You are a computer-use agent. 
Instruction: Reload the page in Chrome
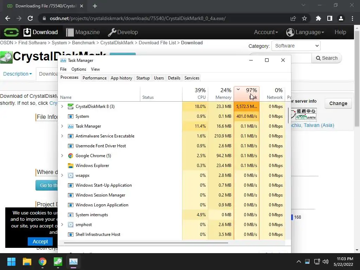click(x=30, y=18)
